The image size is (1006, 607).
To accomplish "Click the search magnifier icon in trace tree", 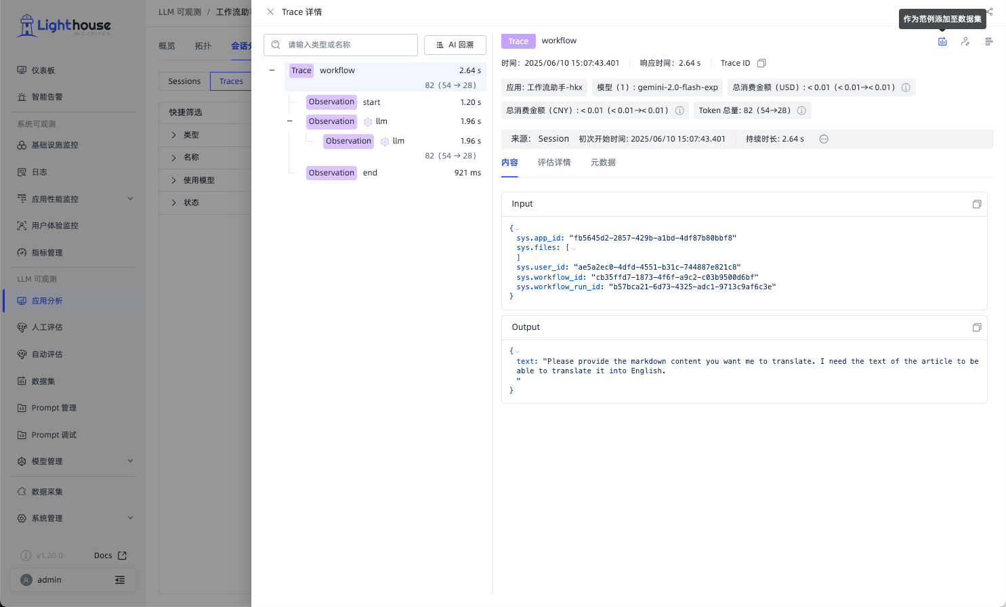I will [x=276, y=45].
